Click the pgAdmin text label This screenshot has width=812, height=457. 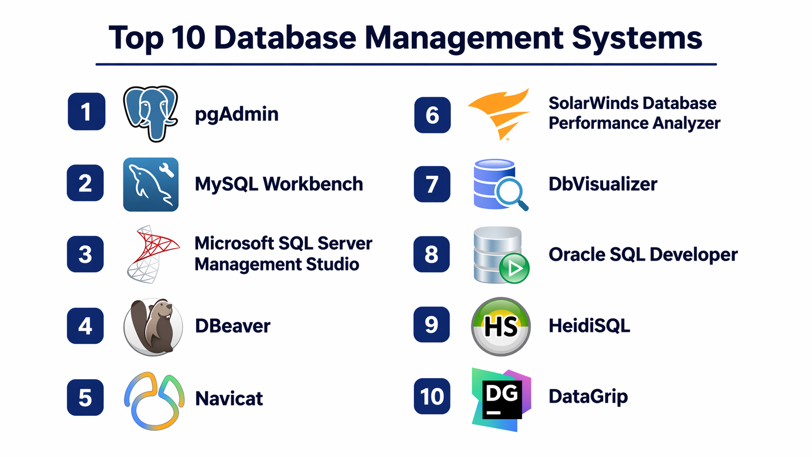click(237, 115)
